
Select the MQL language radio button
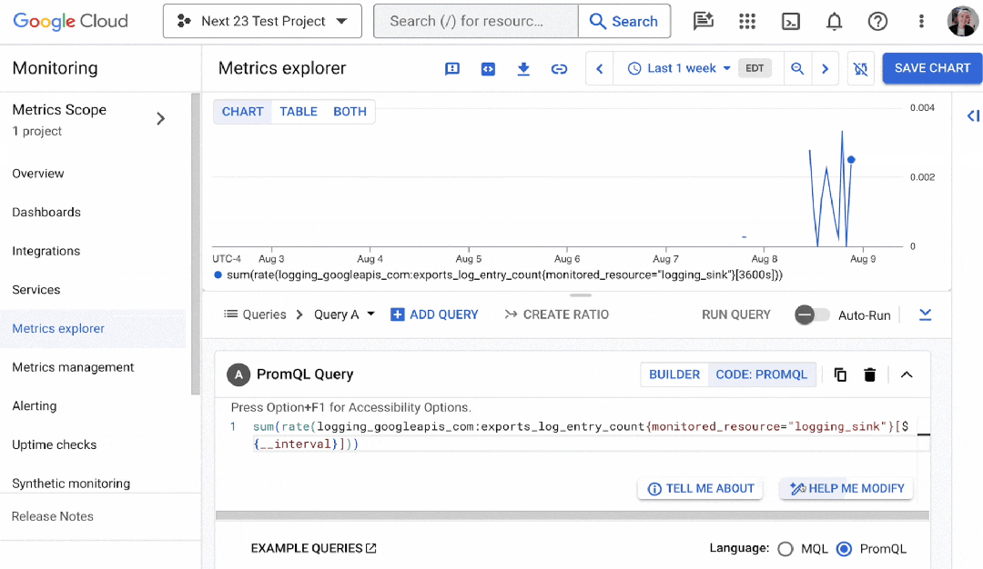[x=785, y=549]
